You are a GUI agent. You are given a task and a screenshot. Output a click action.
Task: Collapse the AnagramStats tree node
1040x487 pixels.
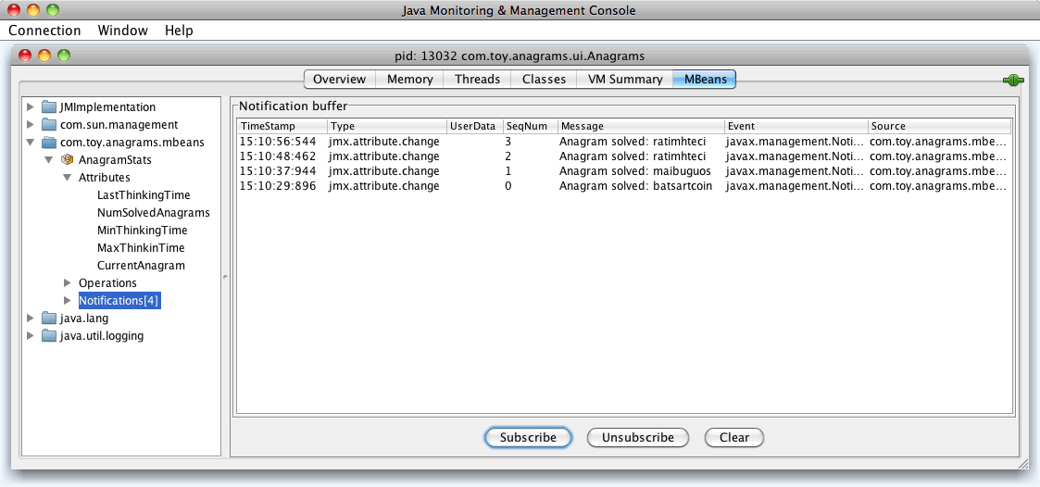click(48, 160)
